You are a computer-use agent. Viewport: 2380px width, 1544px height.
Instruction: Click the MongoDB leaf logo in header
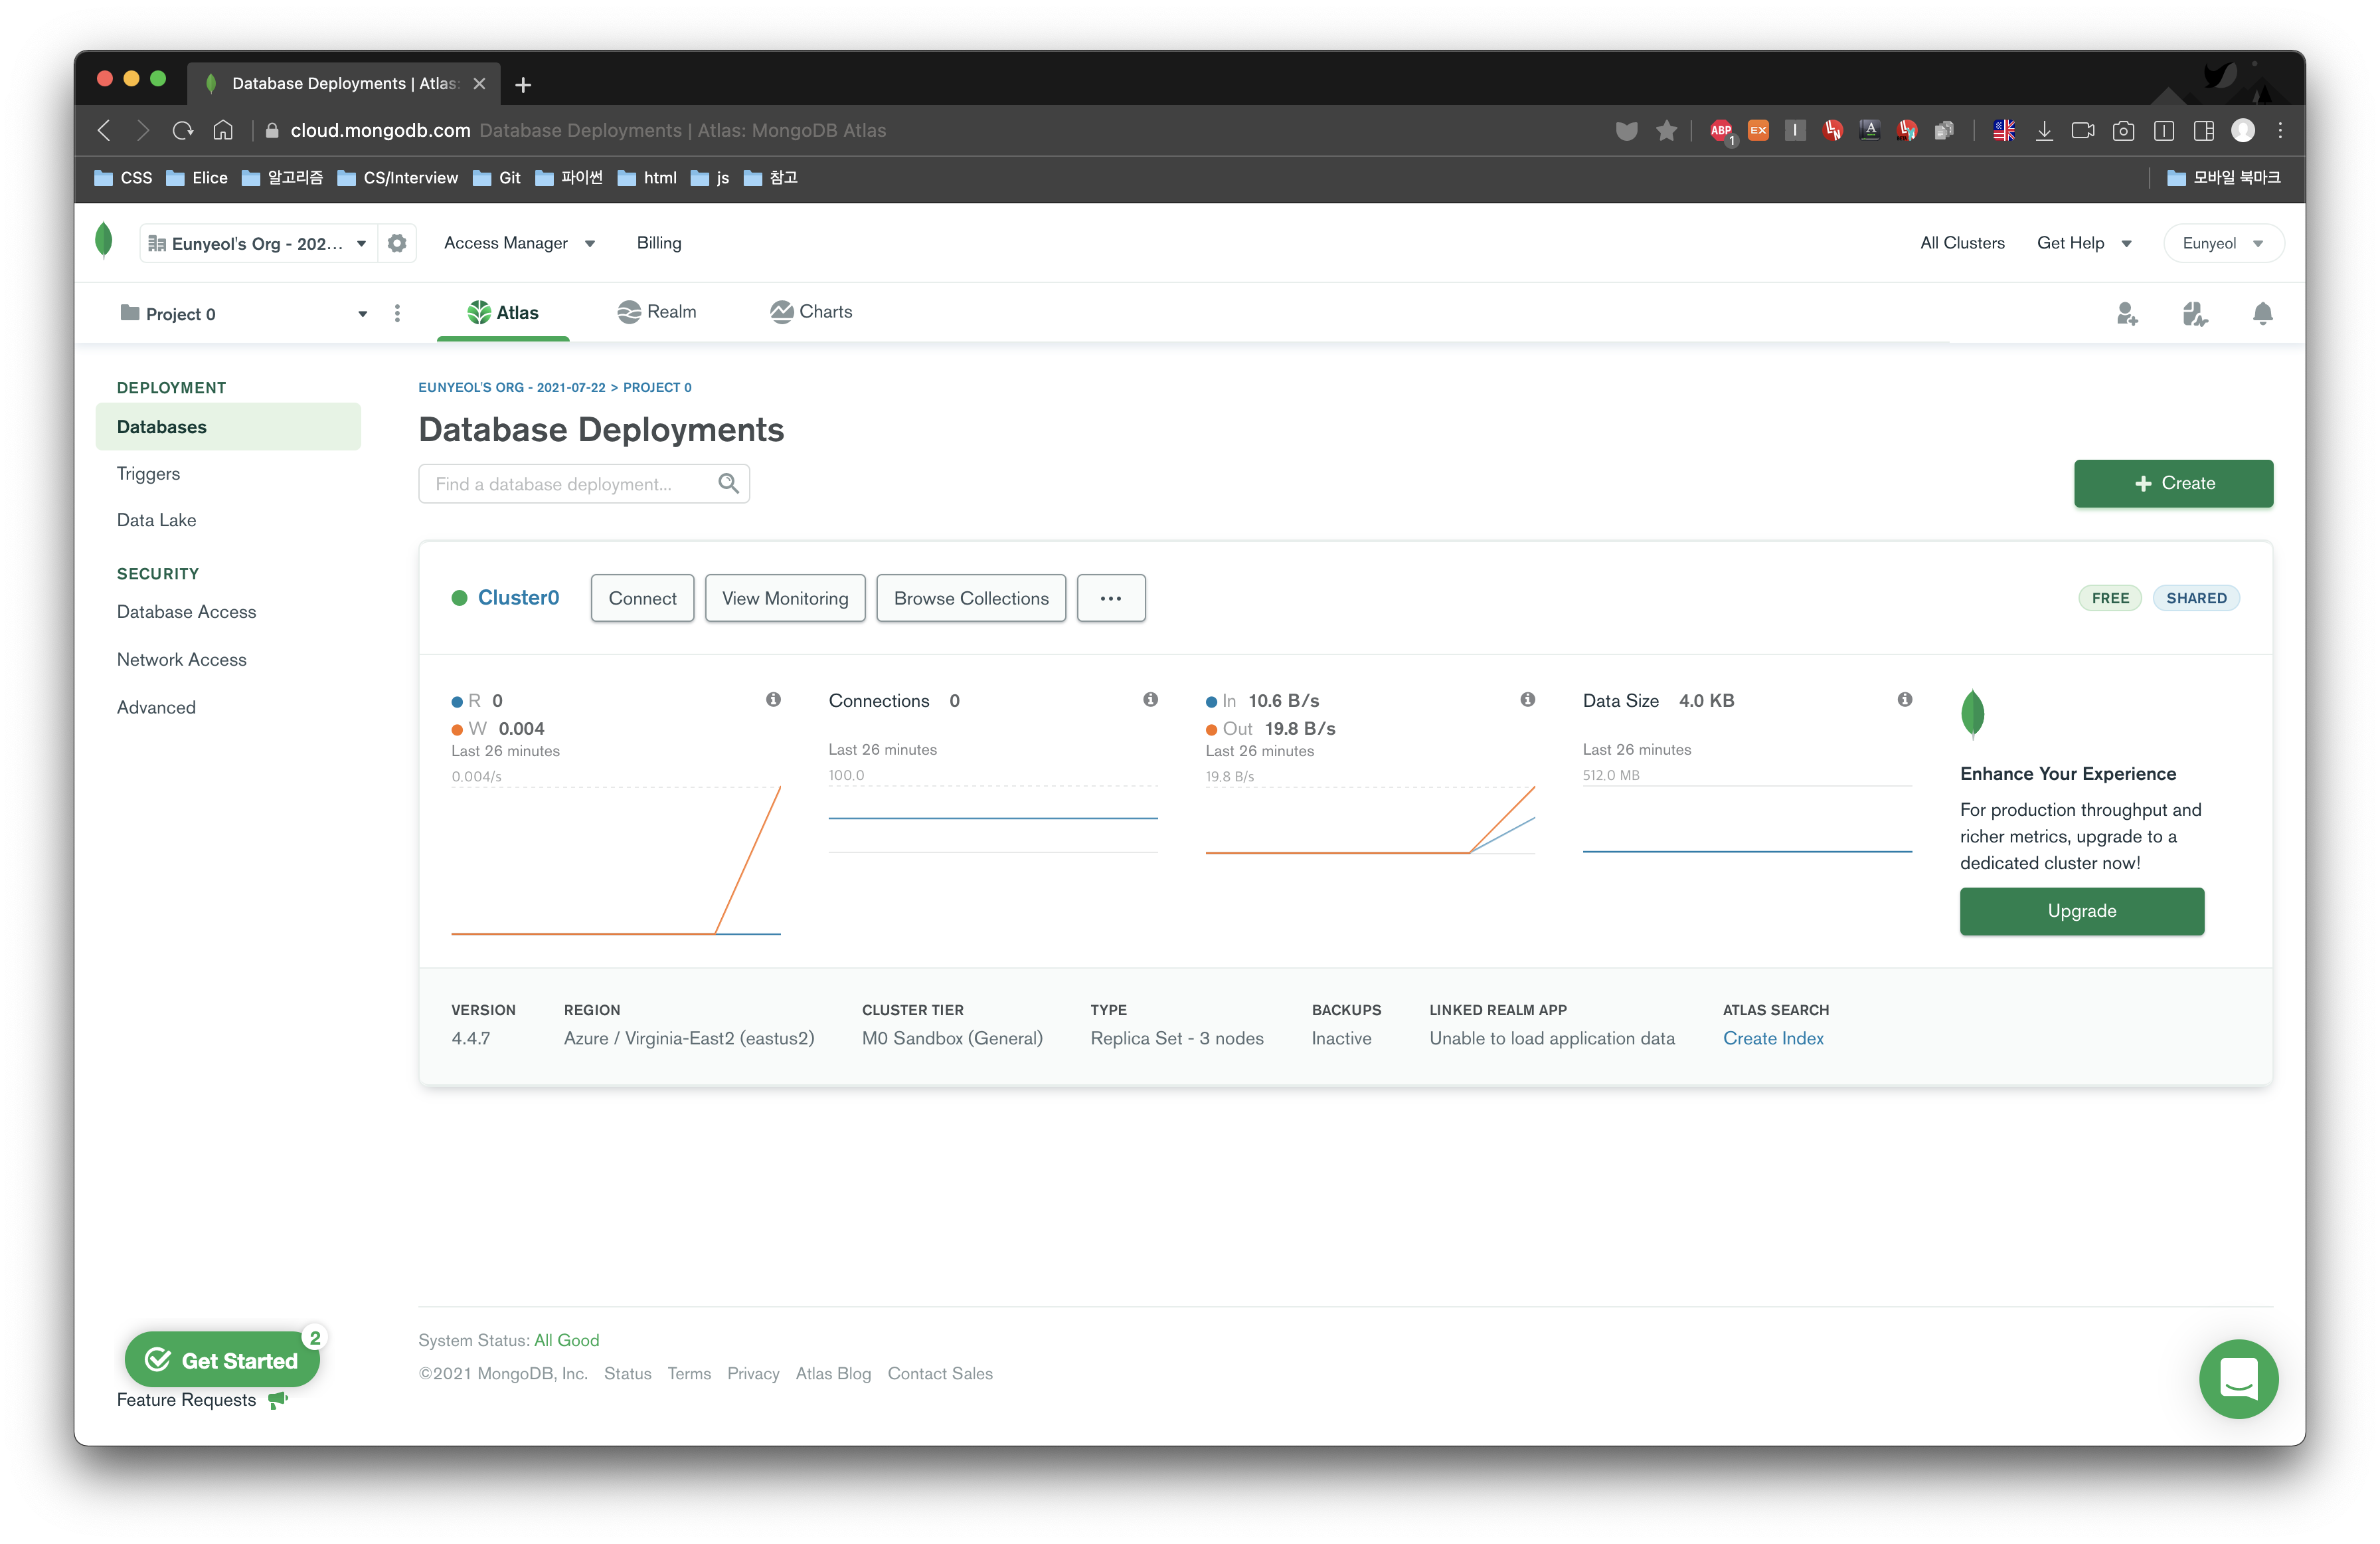click(x=104, y=241)
